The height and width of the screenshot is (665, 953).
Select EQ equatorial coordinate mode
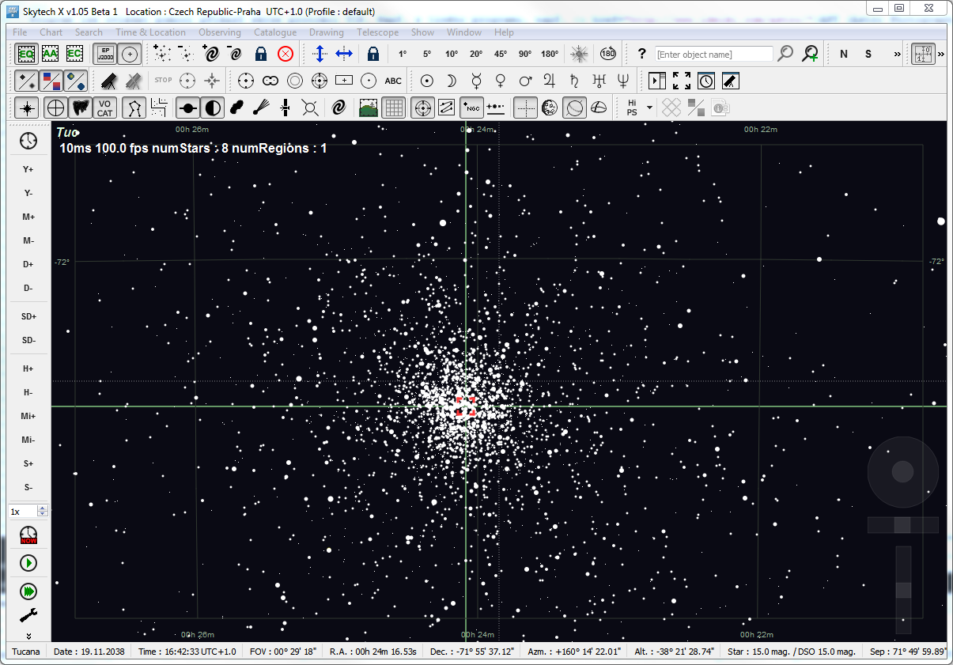[x=28, y=54]
